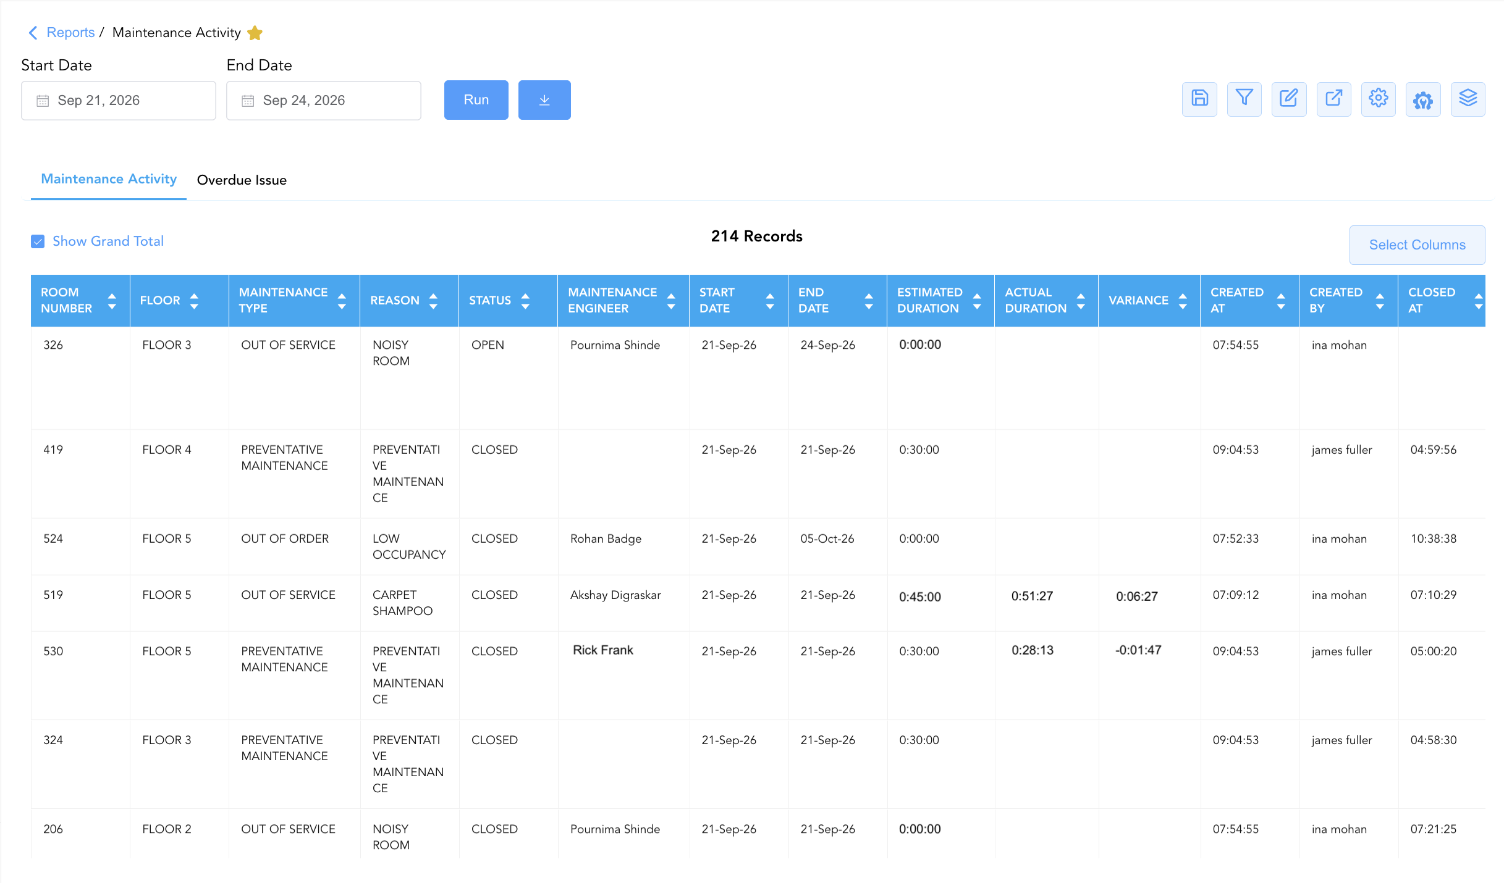Open the Start Date field Sep 21, 2026
The height and width of the screenshot is (883, 1504).
[119, 101]
